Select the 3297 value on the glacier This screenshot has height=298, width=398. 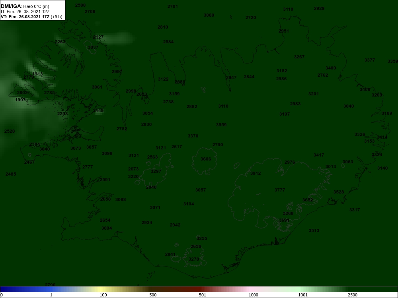coord(156,171)
